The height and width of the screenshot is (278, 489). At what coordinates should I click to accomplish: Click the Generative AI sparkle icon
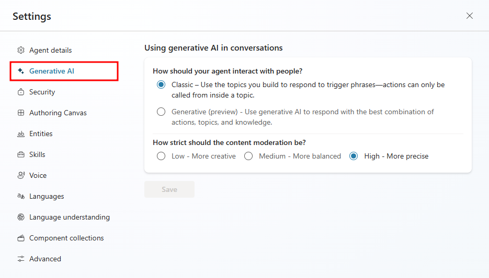(x=21, y=71)
